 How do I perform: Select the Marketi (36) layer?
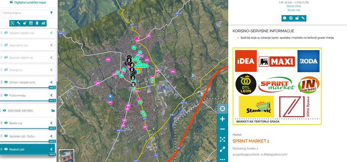(17, 149)
